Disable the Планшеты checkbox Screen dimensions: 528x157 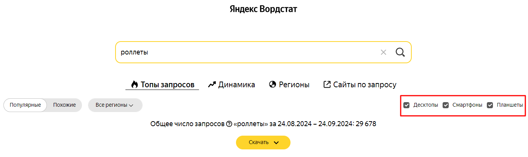(x=490, y=105)
